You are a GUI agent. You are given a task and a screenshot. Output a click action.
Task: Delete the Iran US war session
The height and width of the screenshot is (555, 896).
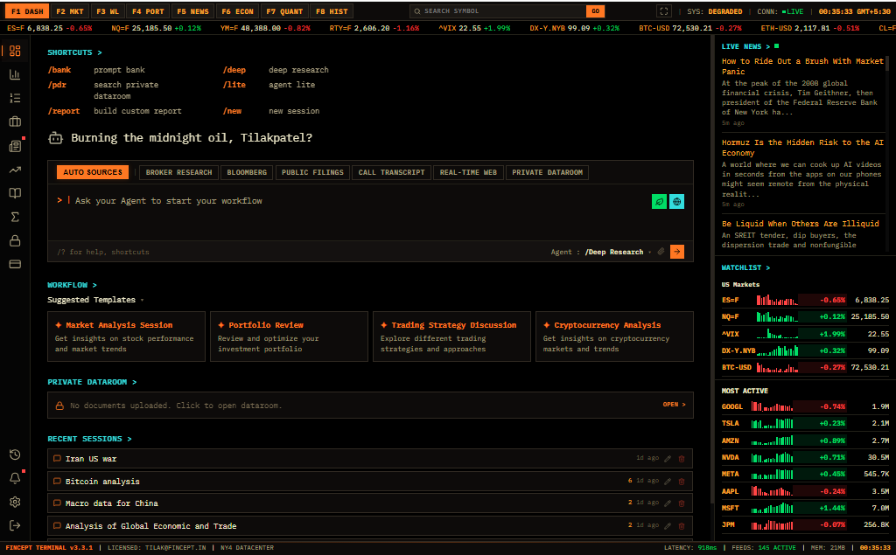pos(681,459)
